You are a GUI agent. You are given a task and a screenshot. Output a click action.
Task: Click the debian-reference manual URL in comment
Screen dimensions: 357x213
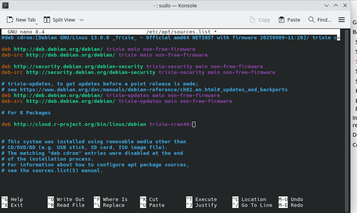pyautogui.click(x=153, y=90)
